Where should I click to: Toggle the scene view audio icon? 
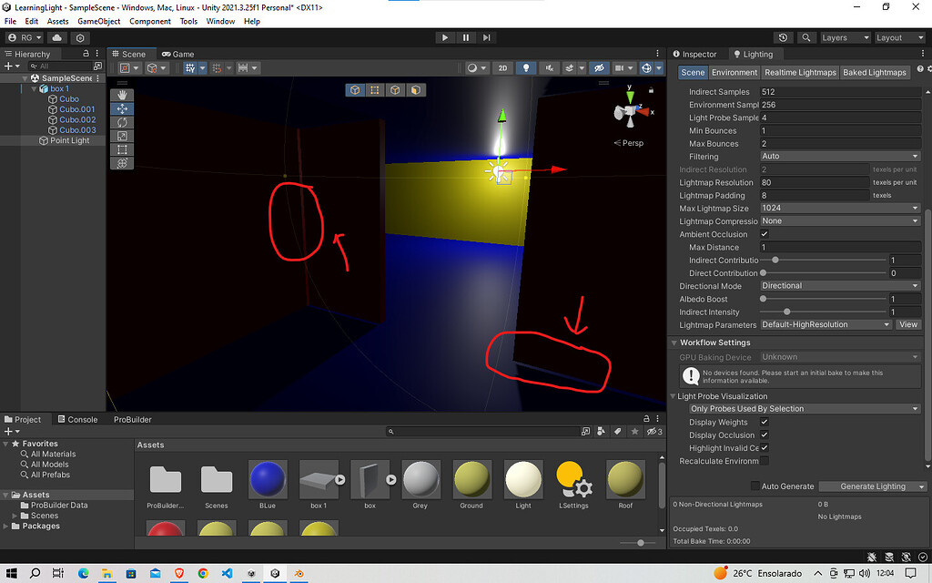(552, 68)
